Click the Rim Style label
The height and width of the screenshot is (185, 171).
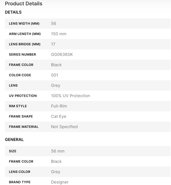click(18, 106)
